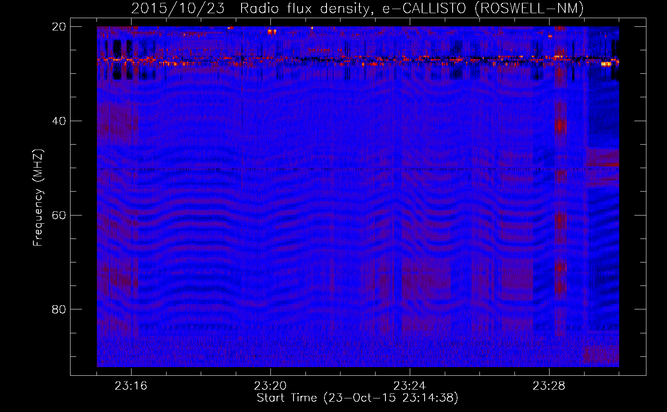Image resolution: width=667 pixels, height=412 pixels.
Task: Click the frequency tick label "40"
Action: click(x=59, y=121)
